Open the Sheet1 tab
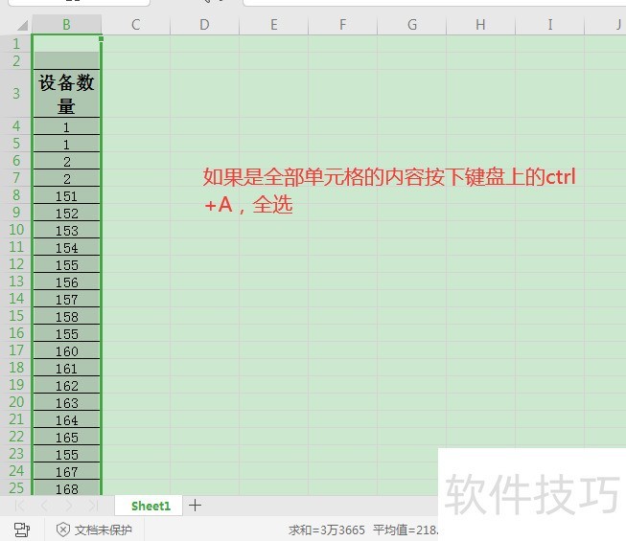Screen dimensions: 626x541 pyautogui.click(x=151, y=506)
